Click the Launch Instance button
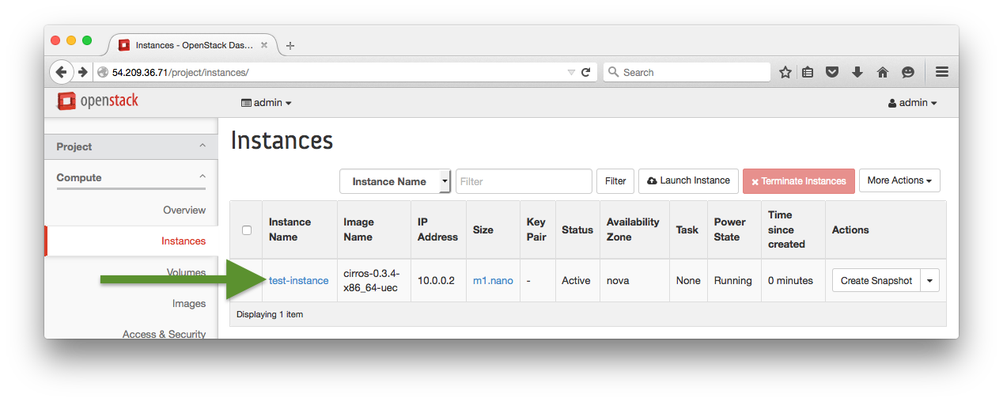Viewport: 1003px width, 402px height. 688,181
